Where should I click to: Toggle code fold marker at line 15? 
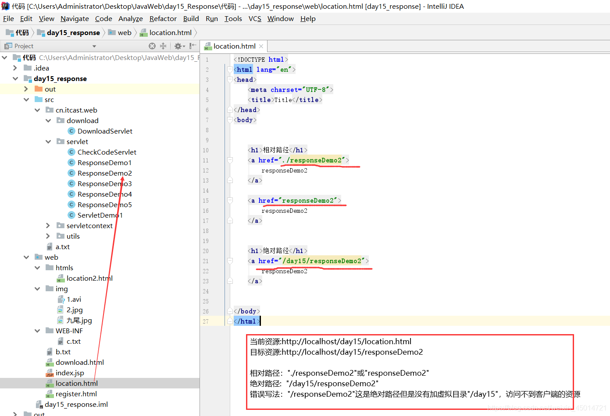point(230,201)
